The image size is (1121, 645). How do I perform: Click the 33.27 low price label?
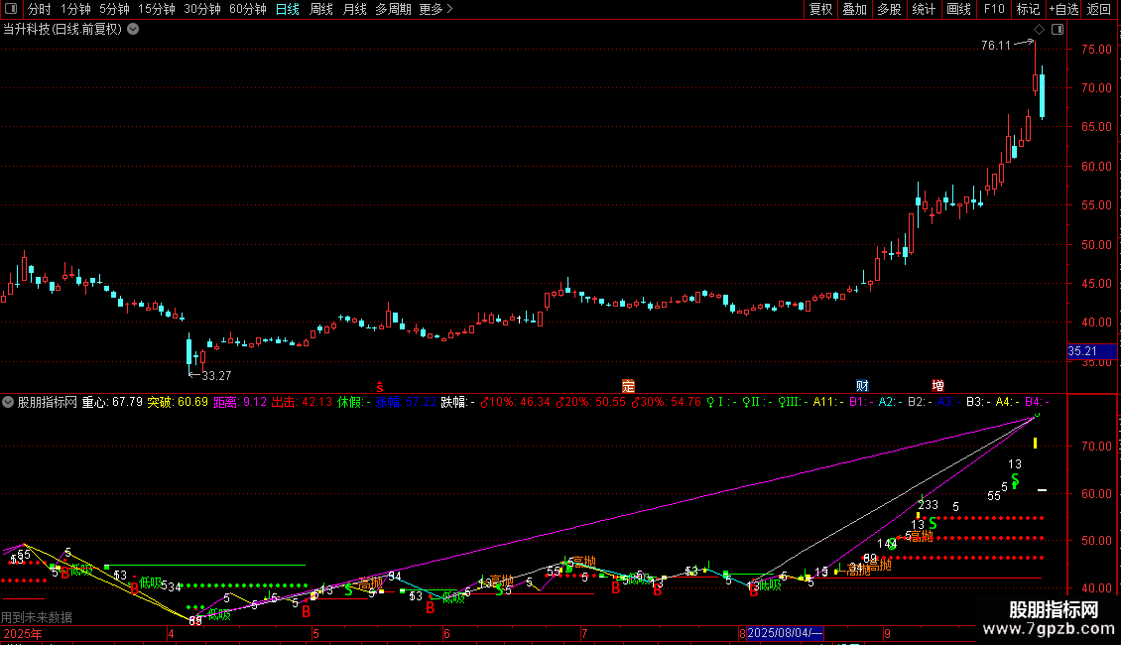216,375
